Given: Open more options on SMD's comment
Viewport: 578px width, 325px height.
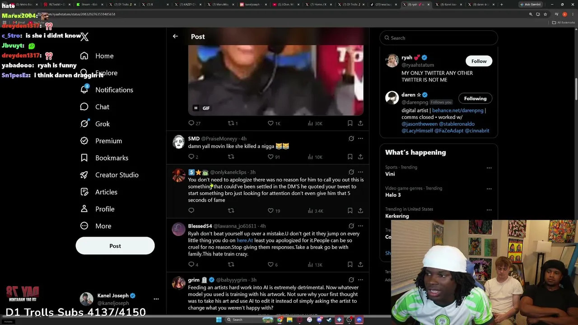Looking at the screenshot, I should 360,139.
